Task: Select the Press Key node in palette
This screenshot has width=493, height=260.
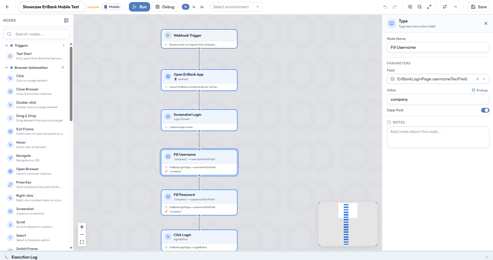Action: click(35, 185)
